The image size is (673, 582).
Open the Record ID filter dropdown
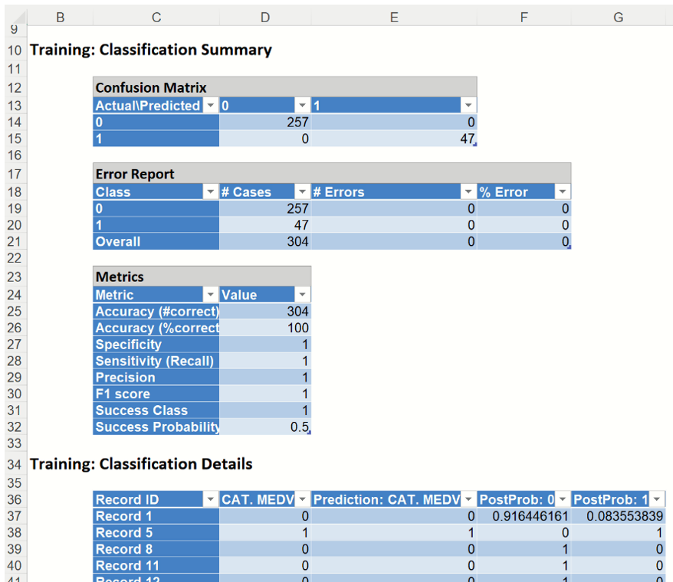(210, 500)
